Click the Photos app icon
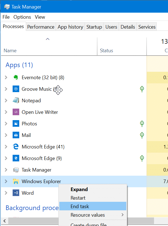The height and width of the screenshot is (226, 168). click(16, 123)
